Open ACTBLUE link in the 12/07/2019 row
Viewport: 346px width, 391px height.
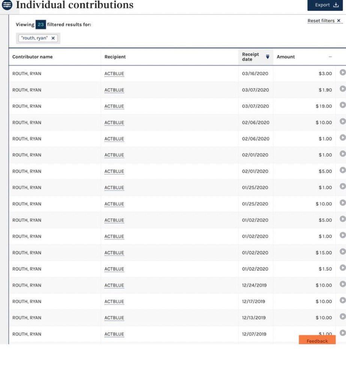point(114,334)
